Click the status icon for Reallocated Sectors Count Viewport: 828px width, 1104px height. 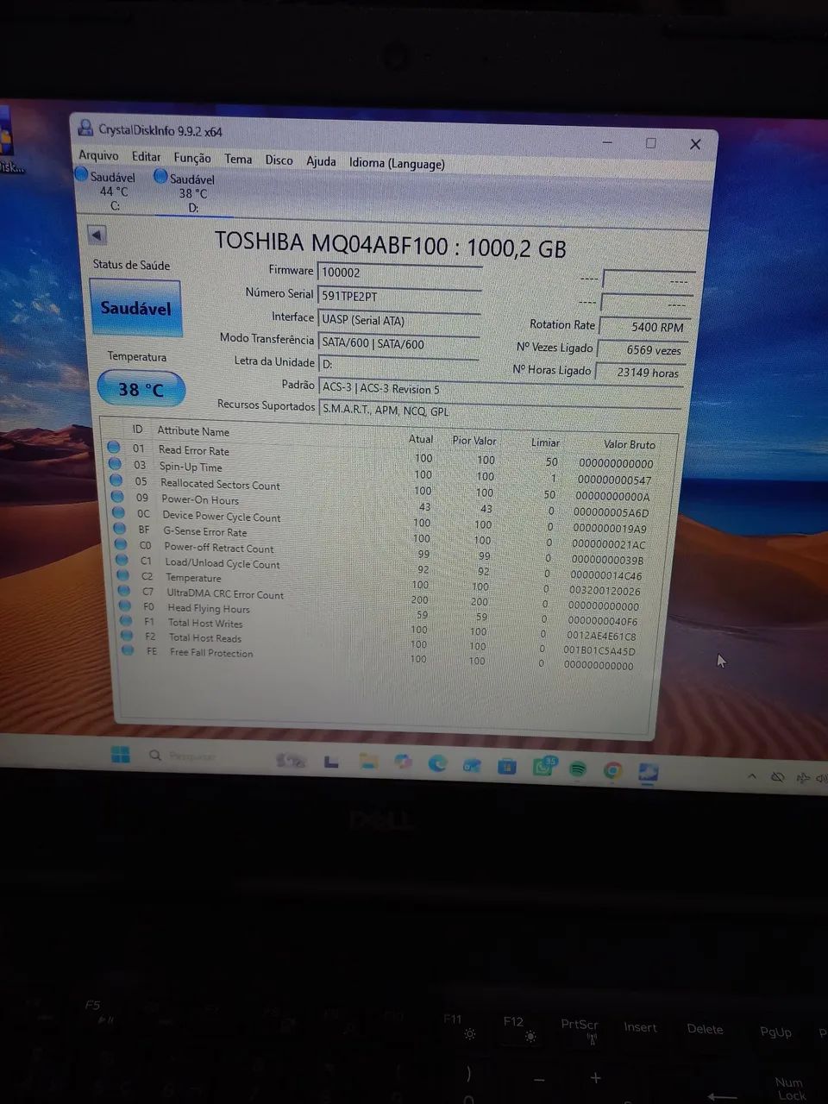[x=116, y=480]
